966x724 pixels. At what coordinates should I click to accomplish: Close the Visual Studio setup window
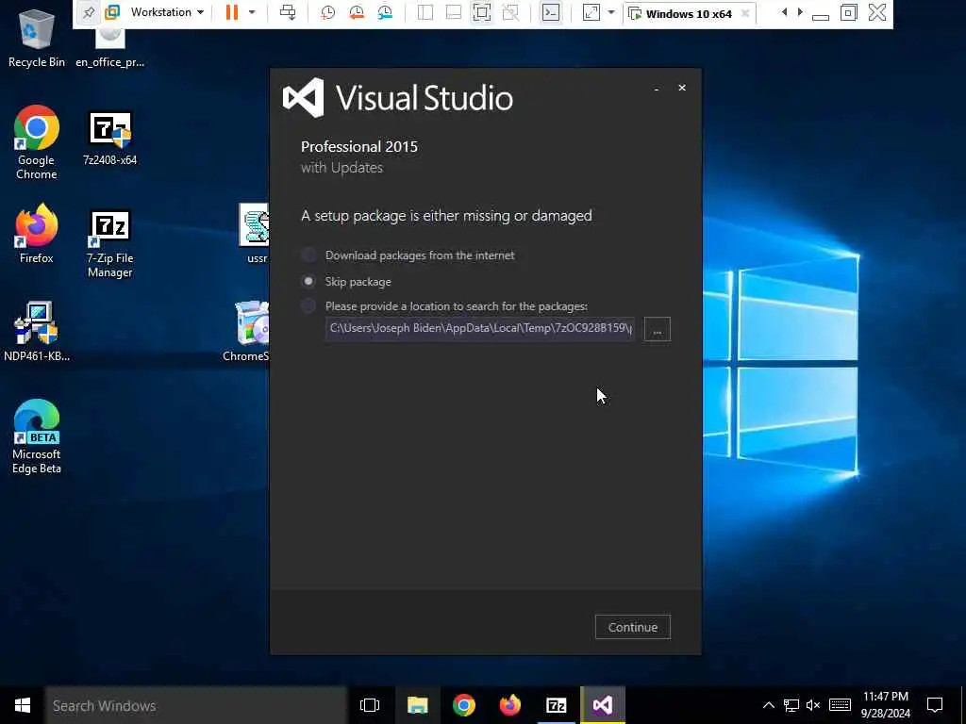point(682,88)
